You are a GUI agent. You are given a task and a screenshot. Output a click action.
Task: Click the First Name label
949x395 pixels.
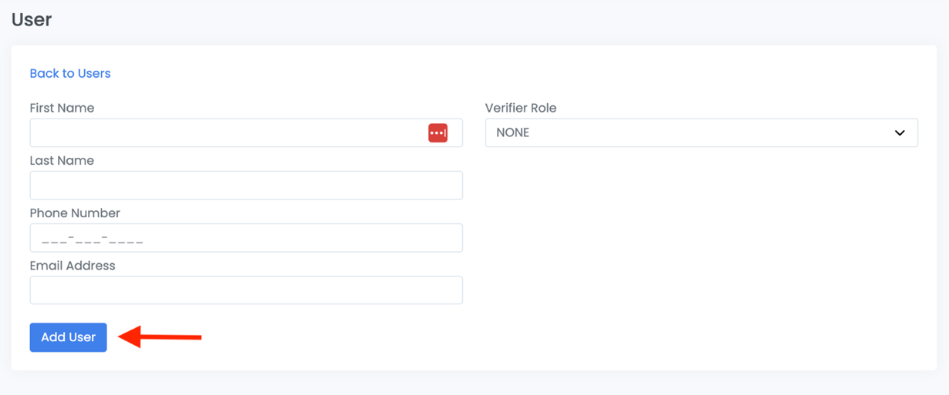tap(62, 108)
